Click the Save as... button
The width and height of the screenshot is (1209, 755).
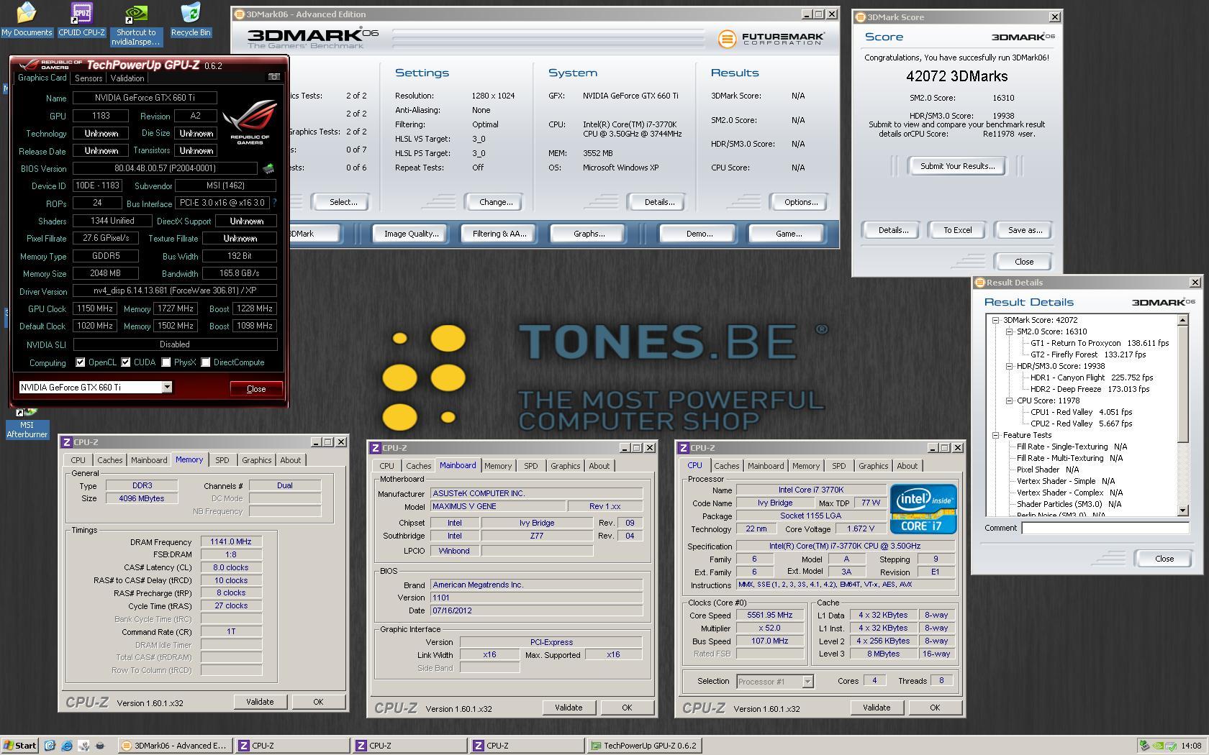(1025, 230)
